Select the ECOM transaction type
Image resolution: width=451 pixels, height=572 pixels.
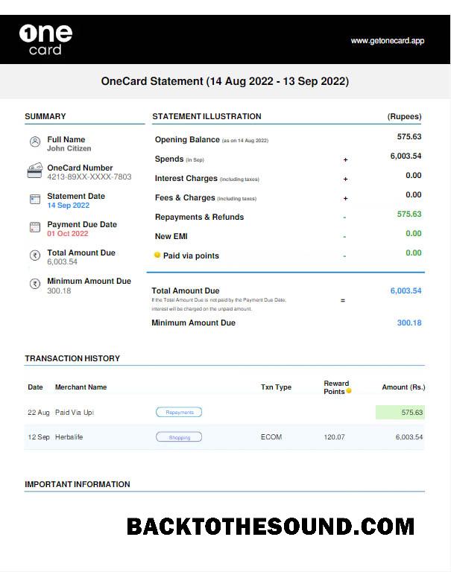coord(271,437)
